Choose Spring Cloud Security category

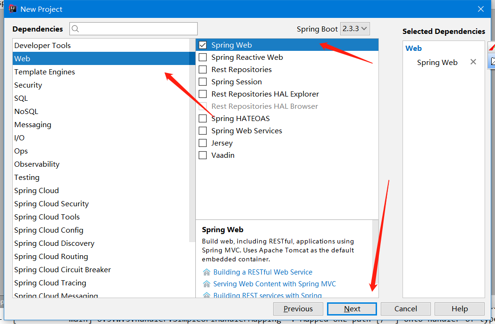(x=101, y=204)
